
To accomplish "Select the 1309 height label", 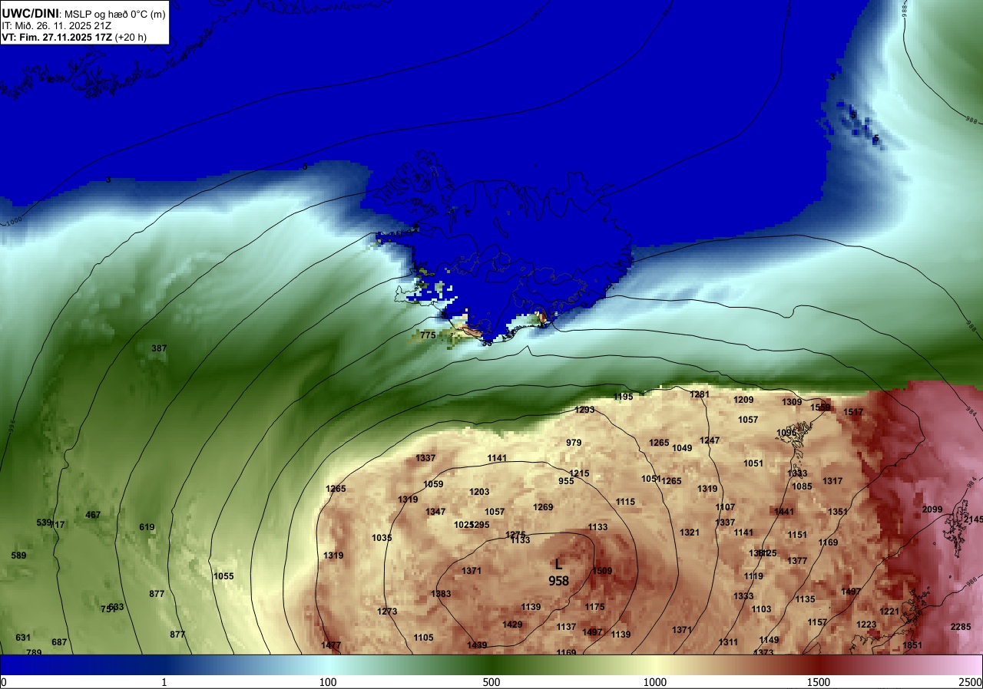I will pos(792,402).
